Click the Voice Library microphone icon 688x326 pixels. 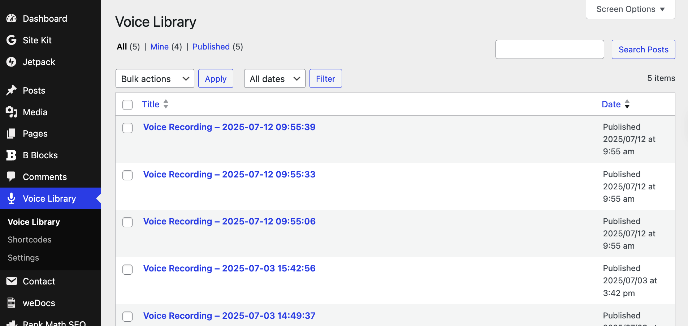[12, 198]
